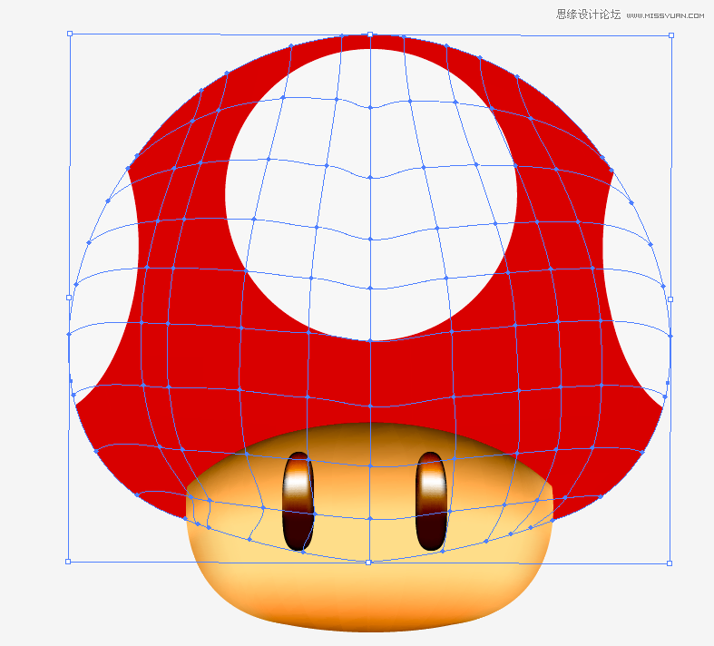
Task: Select the middle-right bounding box handle
Action: coord(670,299)
